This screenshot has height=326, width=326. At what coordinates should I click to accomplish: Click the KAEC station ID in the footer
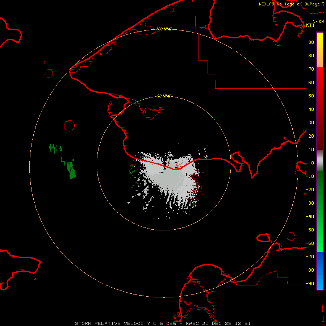[193, 323]
